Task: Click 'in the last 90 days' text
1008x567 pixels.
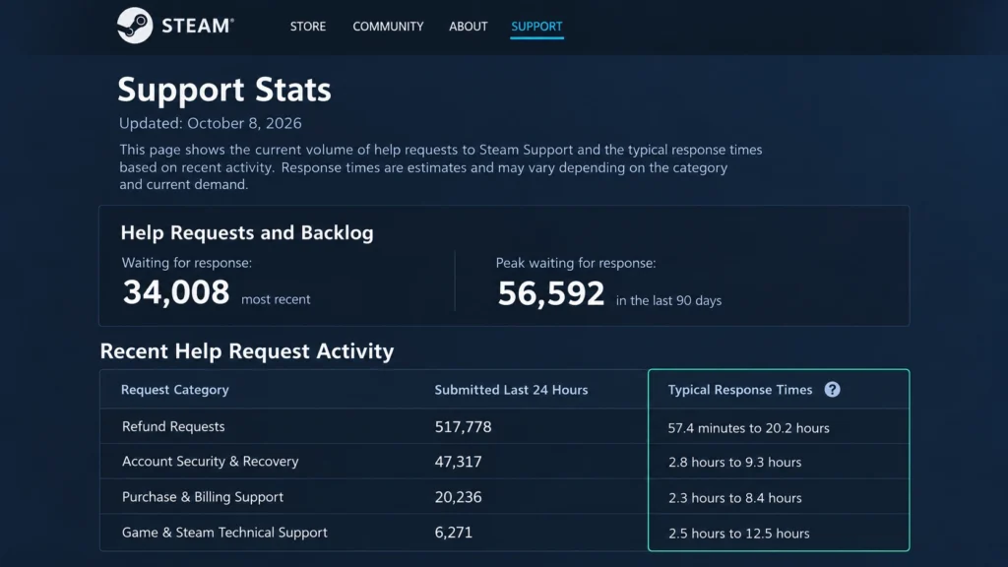Action: 668,300
